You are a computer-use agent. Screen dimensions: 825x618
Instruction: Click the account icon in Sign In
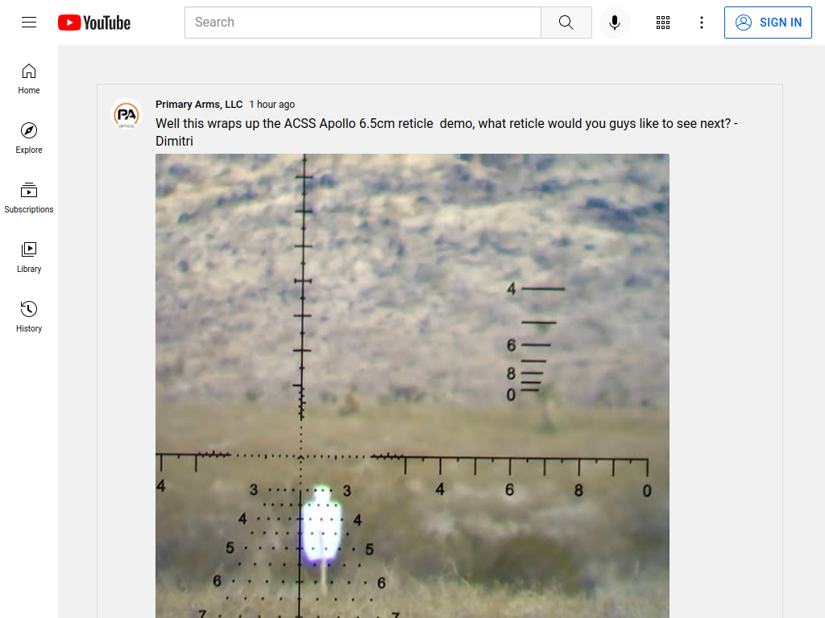click(744, 23)
